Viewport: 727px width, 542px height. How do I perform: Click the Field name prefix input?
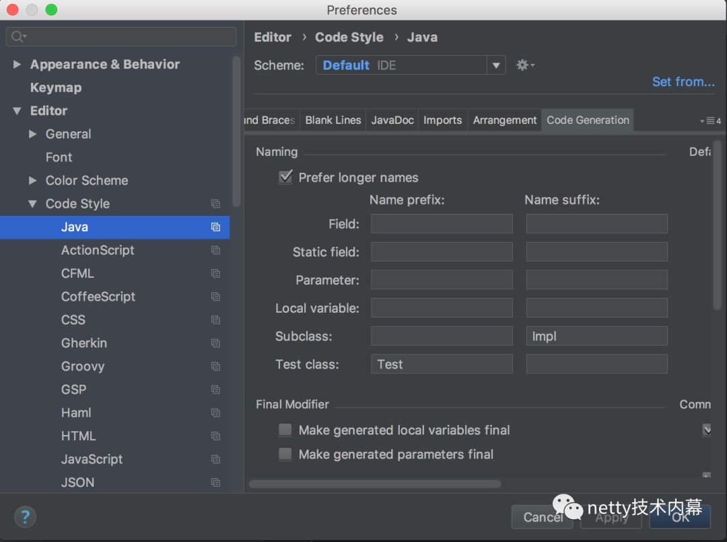[x=442, y=224]
